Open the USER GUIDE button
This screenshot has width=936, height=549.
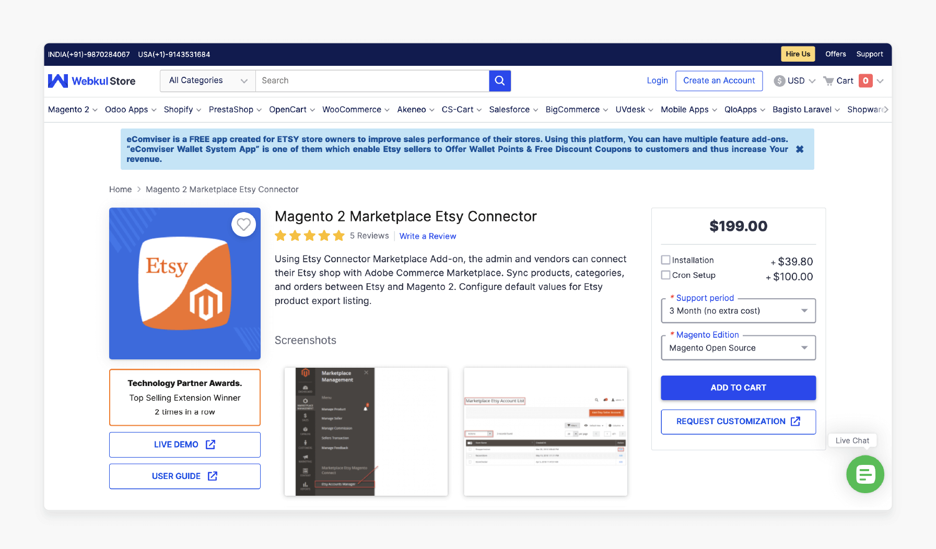[184, 476]
